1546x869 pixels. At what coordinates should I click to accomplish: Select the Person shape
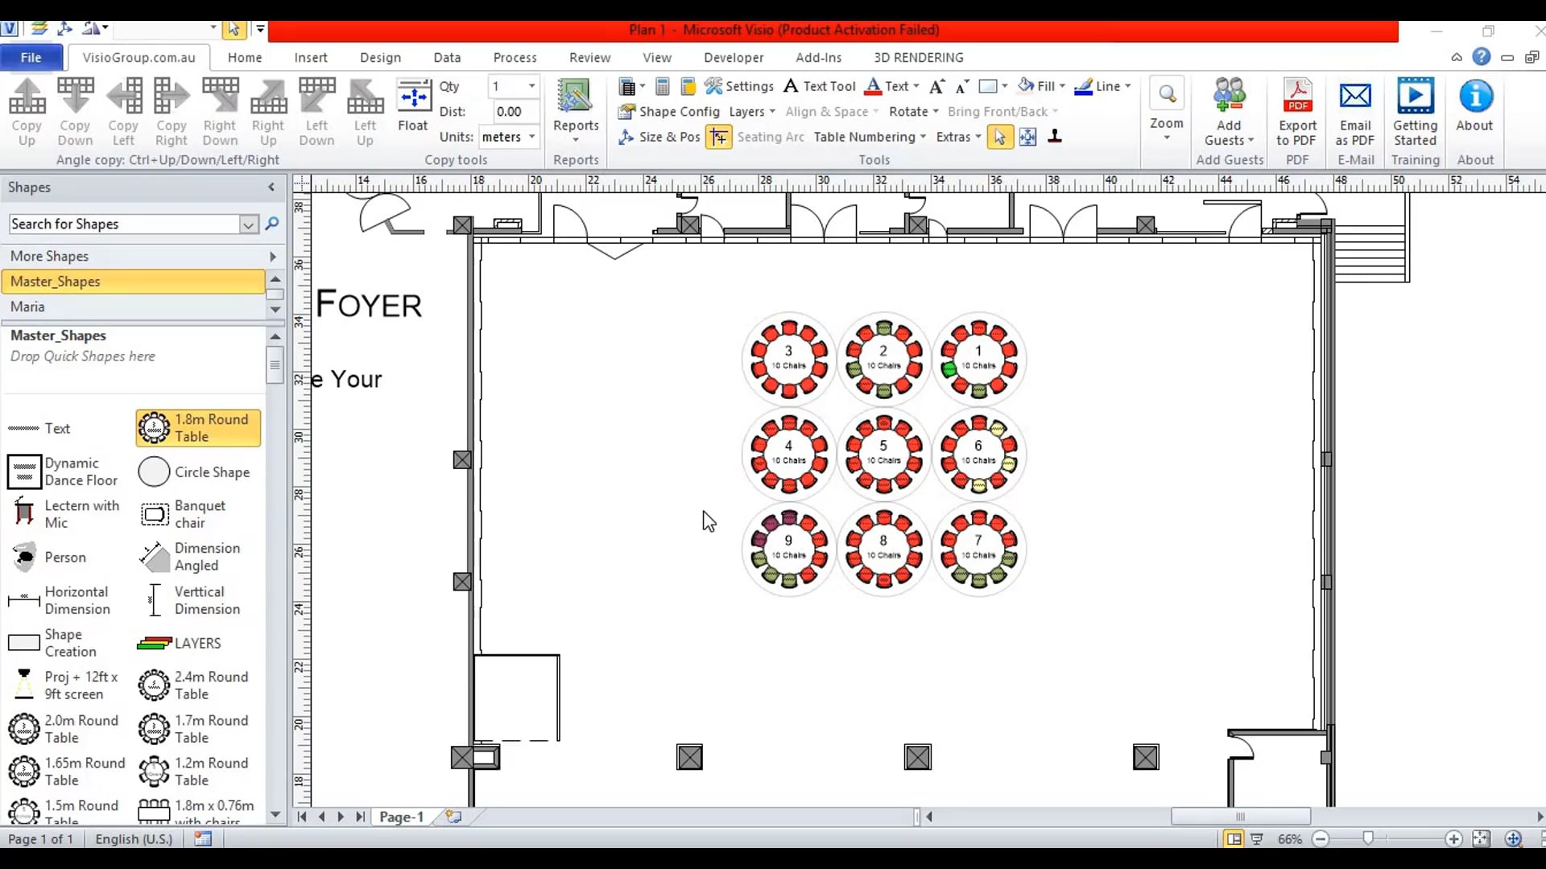pos(56,556)
